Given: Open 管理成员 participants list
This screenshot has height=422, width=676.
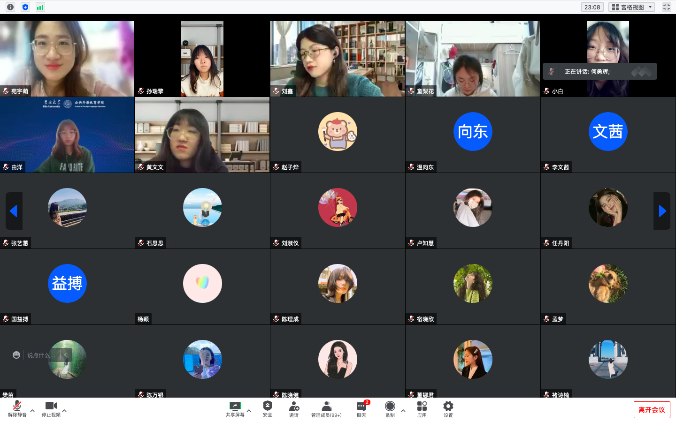Looking at the screenshot, I should coord(326,408).
